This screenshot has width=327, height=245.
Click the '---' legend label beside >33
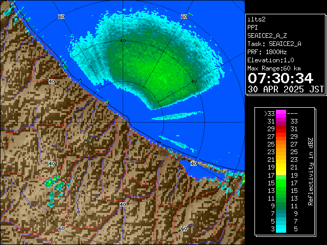pyautogui.click(x=292, y=114)
